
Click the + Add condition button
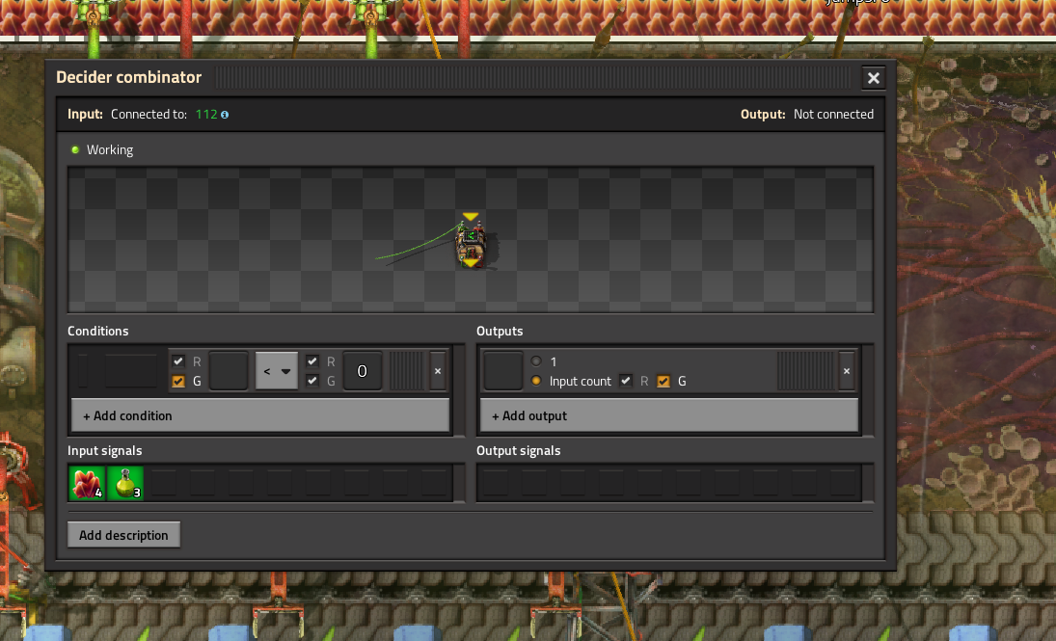coord(260,415)
